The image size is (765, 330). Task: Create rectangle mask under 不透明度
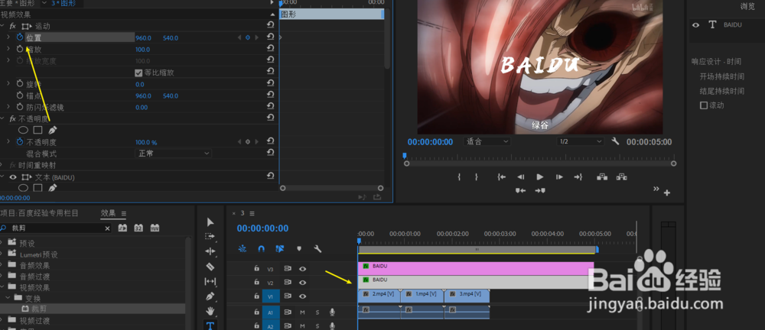37,130
